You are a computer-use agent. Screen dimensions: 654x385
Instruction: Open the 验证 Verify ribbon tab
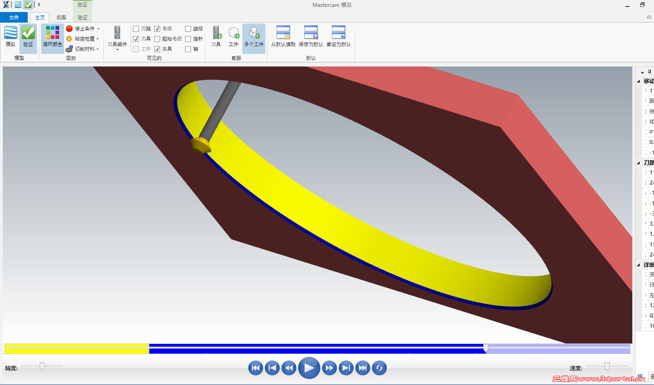tap(83, 18)
